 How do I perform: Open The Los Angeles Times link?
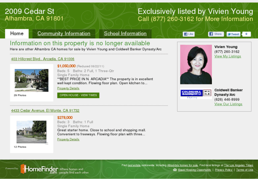[238, 165]
